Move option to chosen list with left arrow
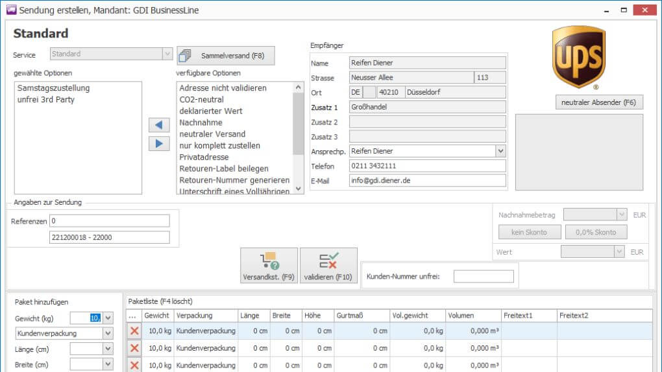The width and height of the screenshot is (662, 372). click(x=159, y=125)
